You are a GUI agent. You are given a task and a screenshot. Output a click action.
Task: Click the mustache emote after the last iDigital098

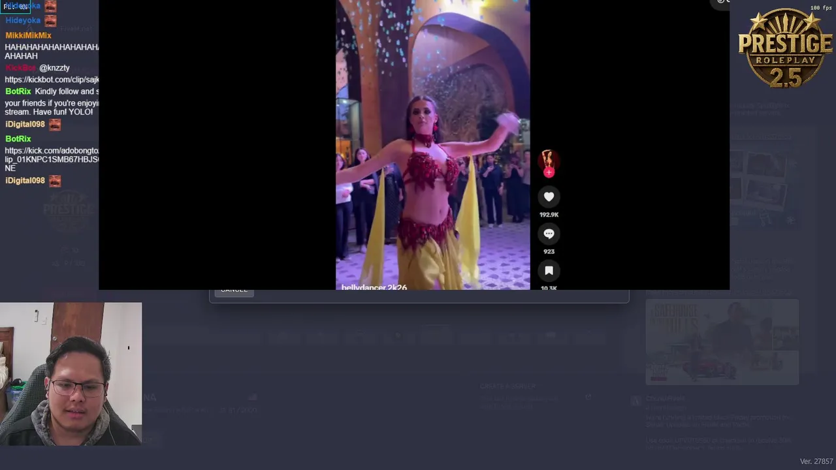(55, 181)
